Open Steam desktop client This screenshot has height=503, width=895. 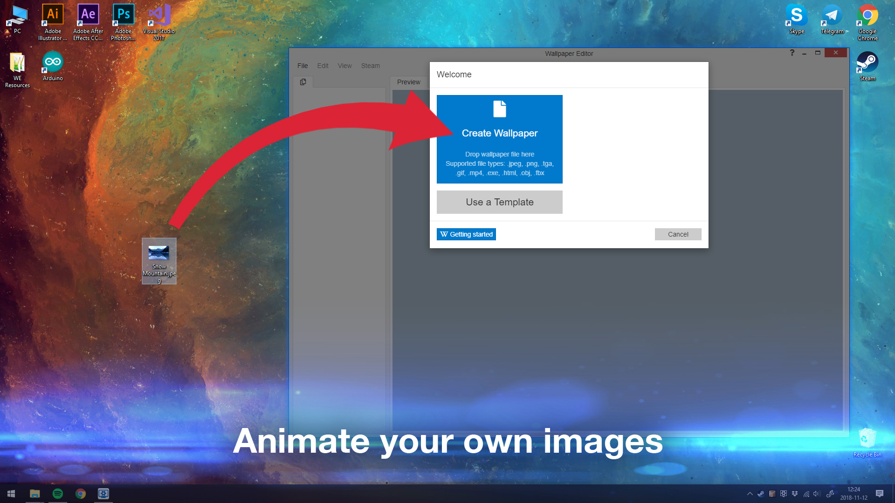click(x=867, y=66)
